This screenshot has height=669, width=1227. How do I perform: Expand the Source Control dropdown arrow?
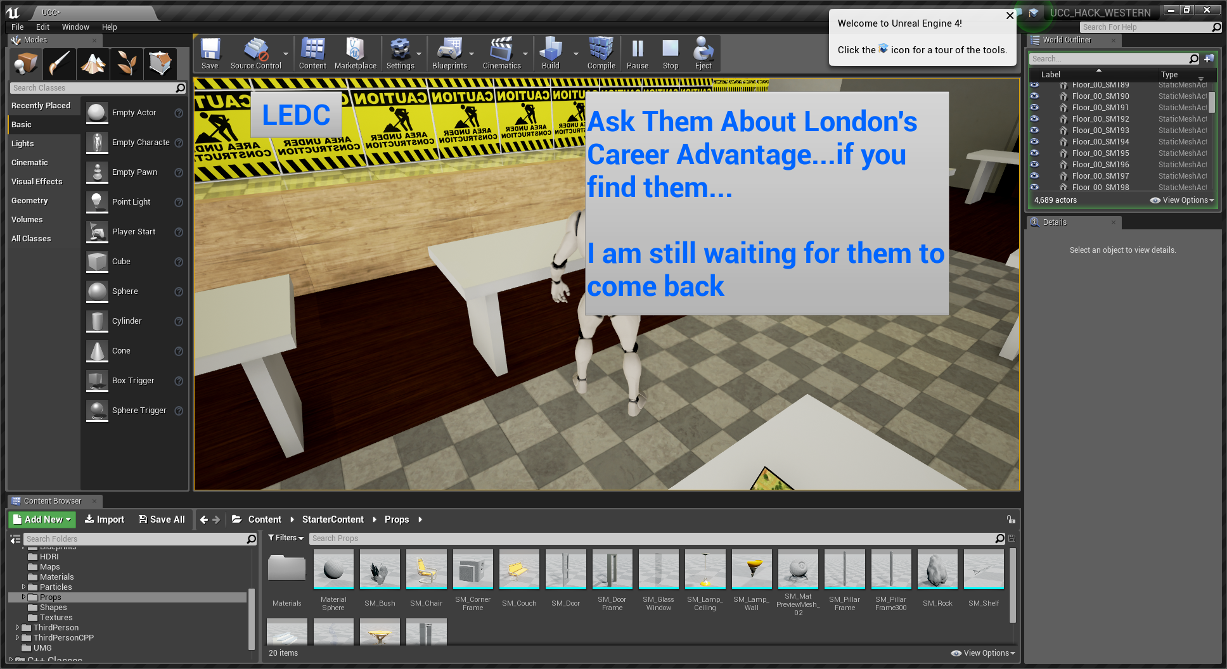tap(286, 54)
